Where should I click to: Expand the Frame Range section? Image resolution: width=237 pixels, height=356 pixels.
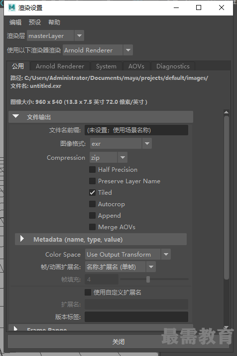click(x=101, y=328)
